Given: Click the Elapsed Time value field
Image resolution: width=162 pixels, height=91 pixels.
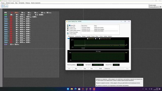Looking at the screenshot, I should click(x=116, y=65).
